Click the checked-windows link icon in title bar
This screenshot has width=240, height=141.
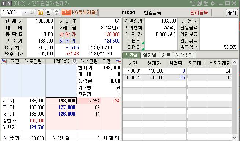pyautogui.click(x=199, y=3)
